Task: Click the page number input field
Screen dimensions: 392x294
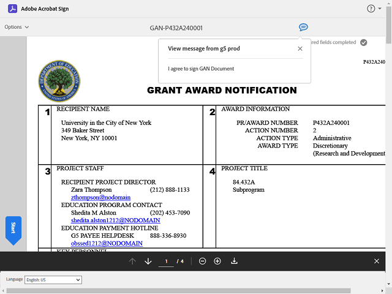Action: [166, 262]
